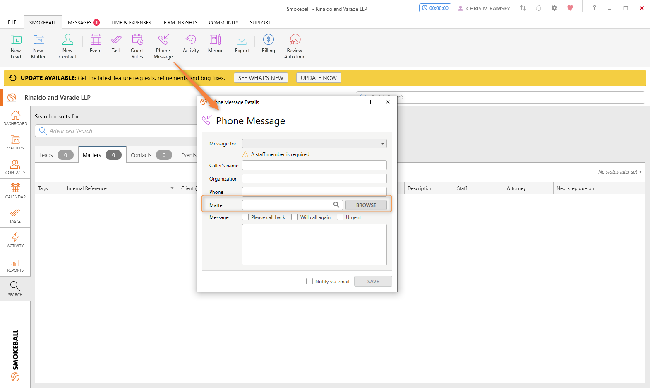Open Reports in the sidebar
Viewport: 650px width, 388px height.
(15, 265)
